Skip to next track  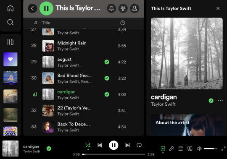click(127, 145)
